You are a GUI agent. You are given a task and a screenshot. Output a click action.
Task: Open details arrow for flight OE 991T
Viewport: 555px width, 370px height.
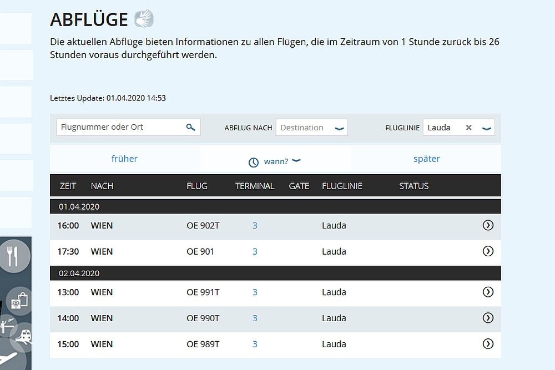[x=488, y=292]
